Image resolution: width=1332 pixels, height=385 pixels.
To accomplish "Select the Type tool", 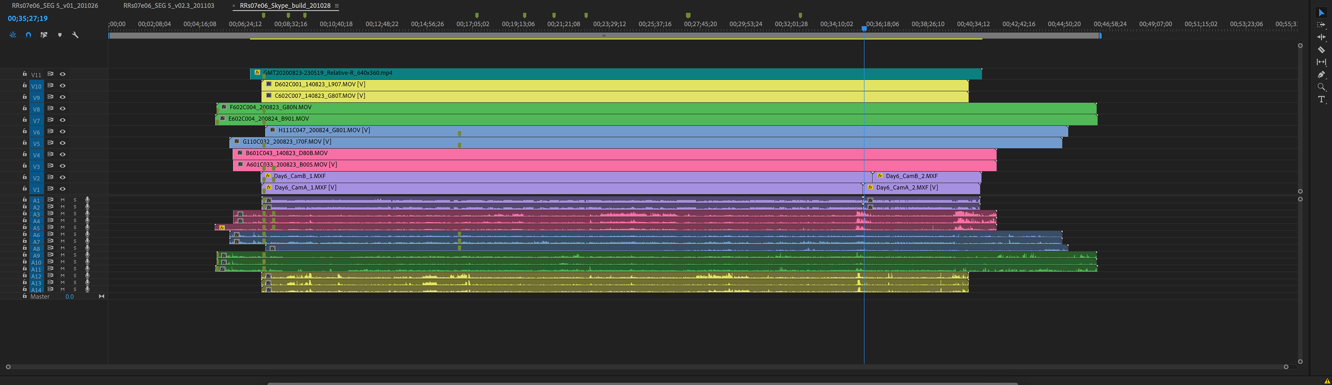I will [1321, 99].
